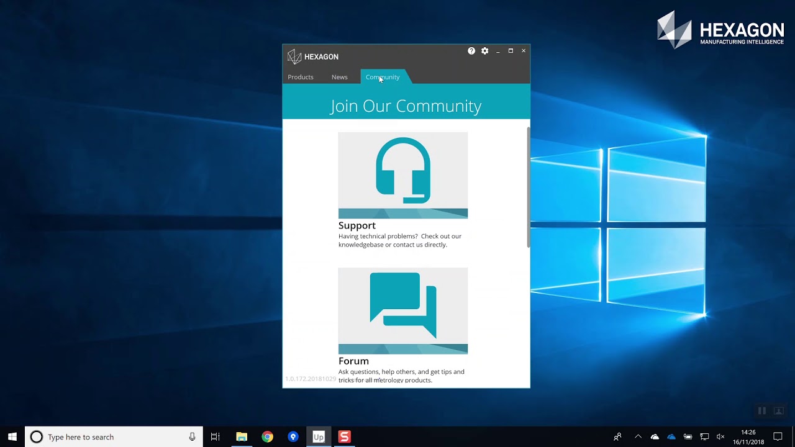This screenshot has width=795, height=447.
Task: Click the Support heading link
Action: pyautogui.click(x=357, y=225)
